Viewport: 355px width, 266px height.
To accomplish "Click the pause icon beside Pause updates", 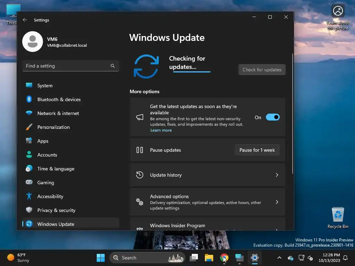I will [140, 150].
